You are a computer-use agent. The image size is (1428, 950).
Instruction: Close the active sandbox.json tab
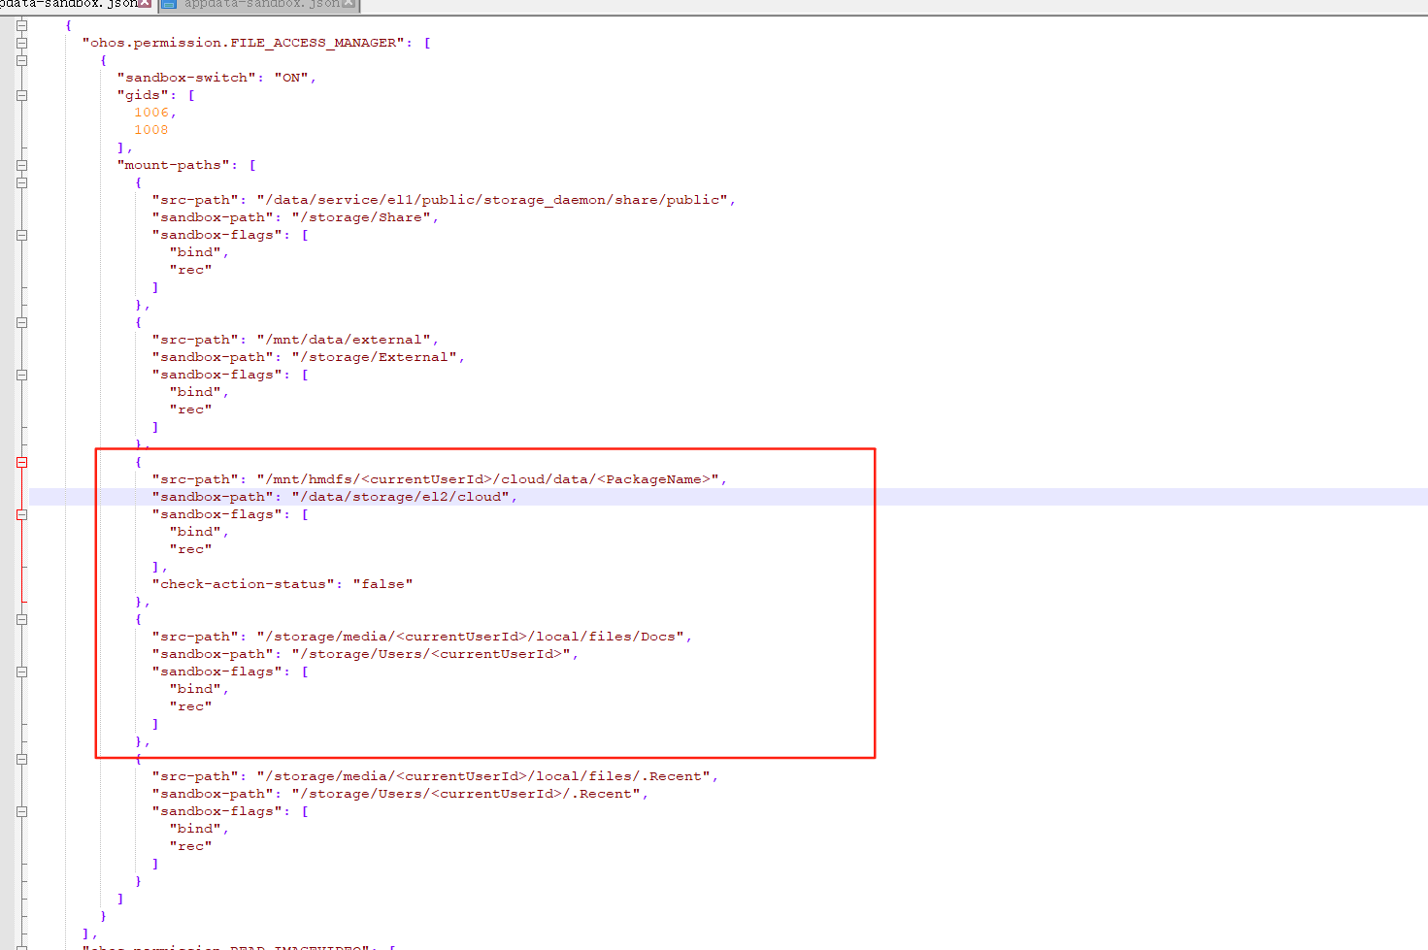[x=145, y=4]
